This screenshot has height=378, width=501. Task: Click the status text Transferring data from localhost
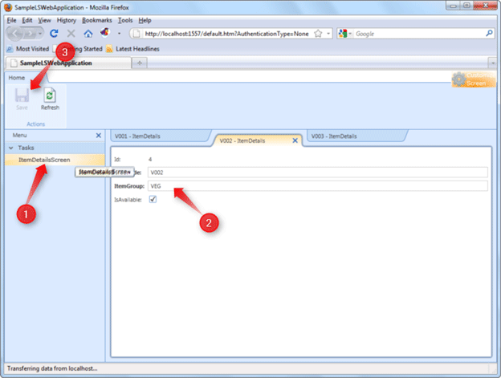pyautogui.click(x=52, y=368)
